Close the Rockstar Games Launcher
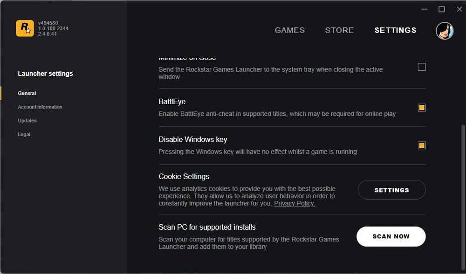Viewport: 466px width, 274px height. [459, 9]
